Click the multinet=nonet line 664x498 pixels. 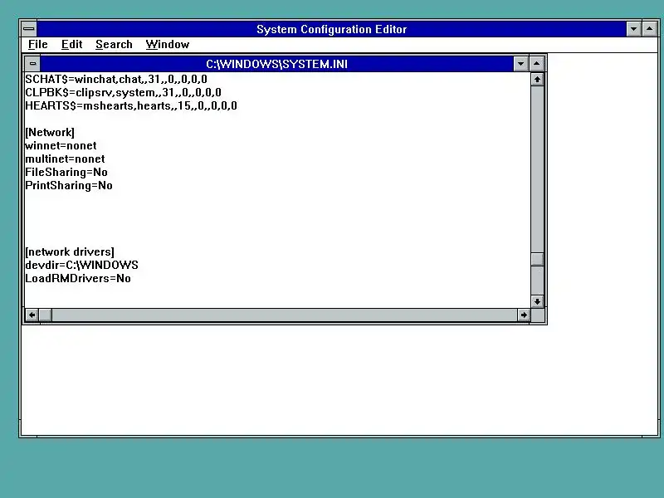click(65, 159)
